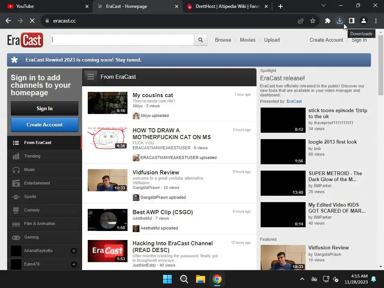Open the Browse menu item
The image size is (384, 288).
[x=223, y=40]
